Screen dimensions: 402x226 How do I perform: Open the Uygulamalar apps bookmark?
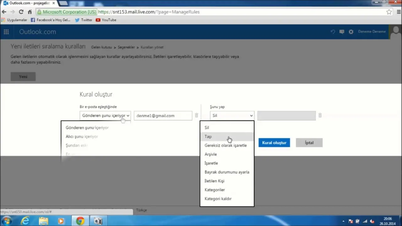pyautogui.click(x=14, y=20)
